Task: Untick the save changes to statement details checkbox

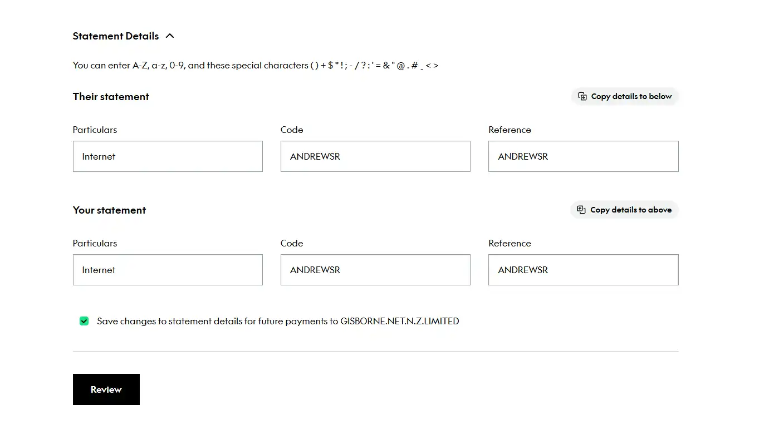Action: [84, 321]
